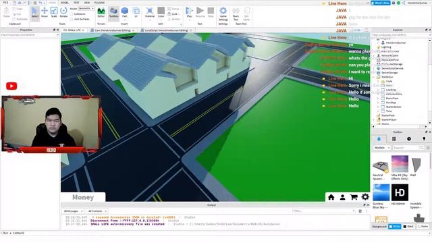432x243 pixels.
Task: Select the Vibe Kit sky thumbnail
Action: click(400, 164)
